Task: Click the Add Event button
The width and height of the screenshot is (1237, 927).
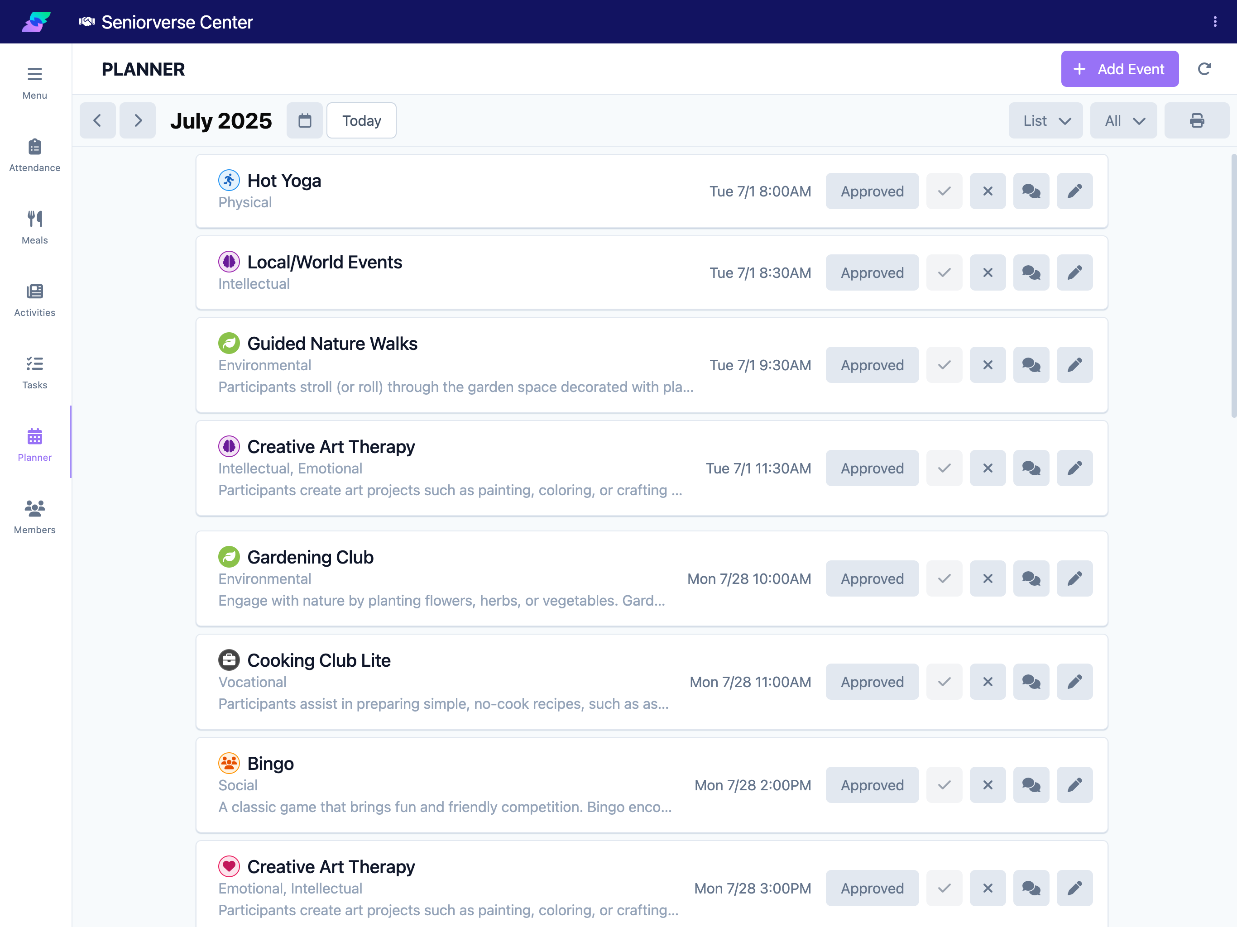Action: [x=1120, y=69]
